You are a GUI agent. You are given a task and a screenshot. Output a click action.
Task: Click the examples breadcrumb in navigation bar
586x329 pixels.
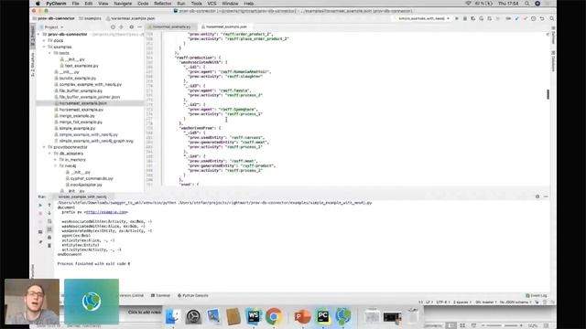(x=91, y=18)
